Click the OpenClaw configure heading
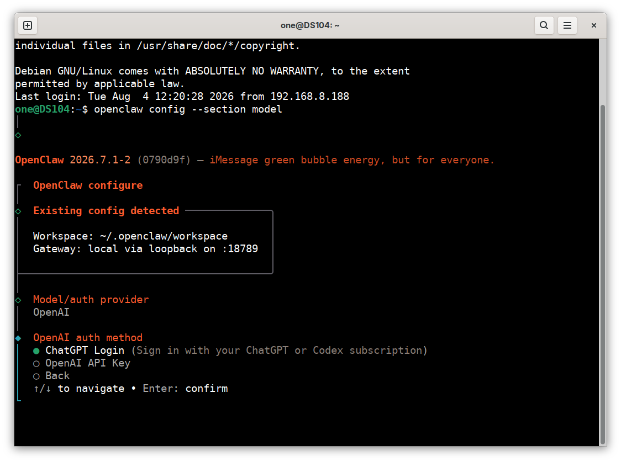Viewport: 621px width, 462px height. coord(88,185)
